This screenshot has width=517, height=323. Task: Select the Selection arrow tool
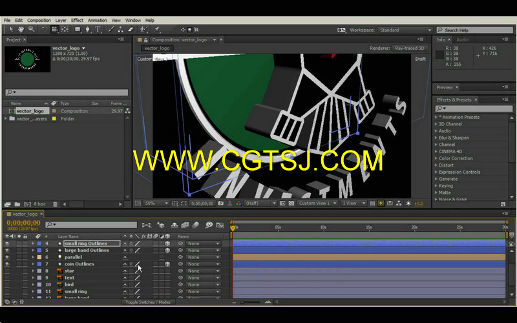(x=11, y=30)
